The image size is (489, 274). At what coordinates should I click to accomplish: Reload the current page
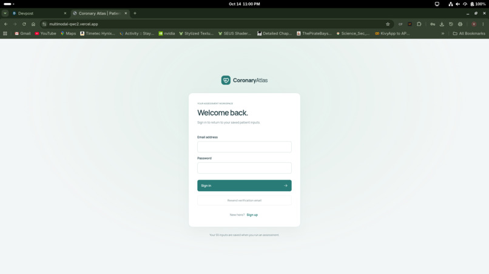point(24,24)
